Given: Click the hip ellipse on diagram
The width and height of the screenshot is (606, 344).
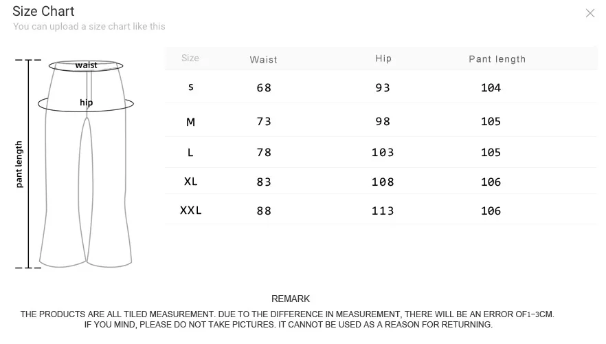Looking at the screenshot, I should [86, 104].
